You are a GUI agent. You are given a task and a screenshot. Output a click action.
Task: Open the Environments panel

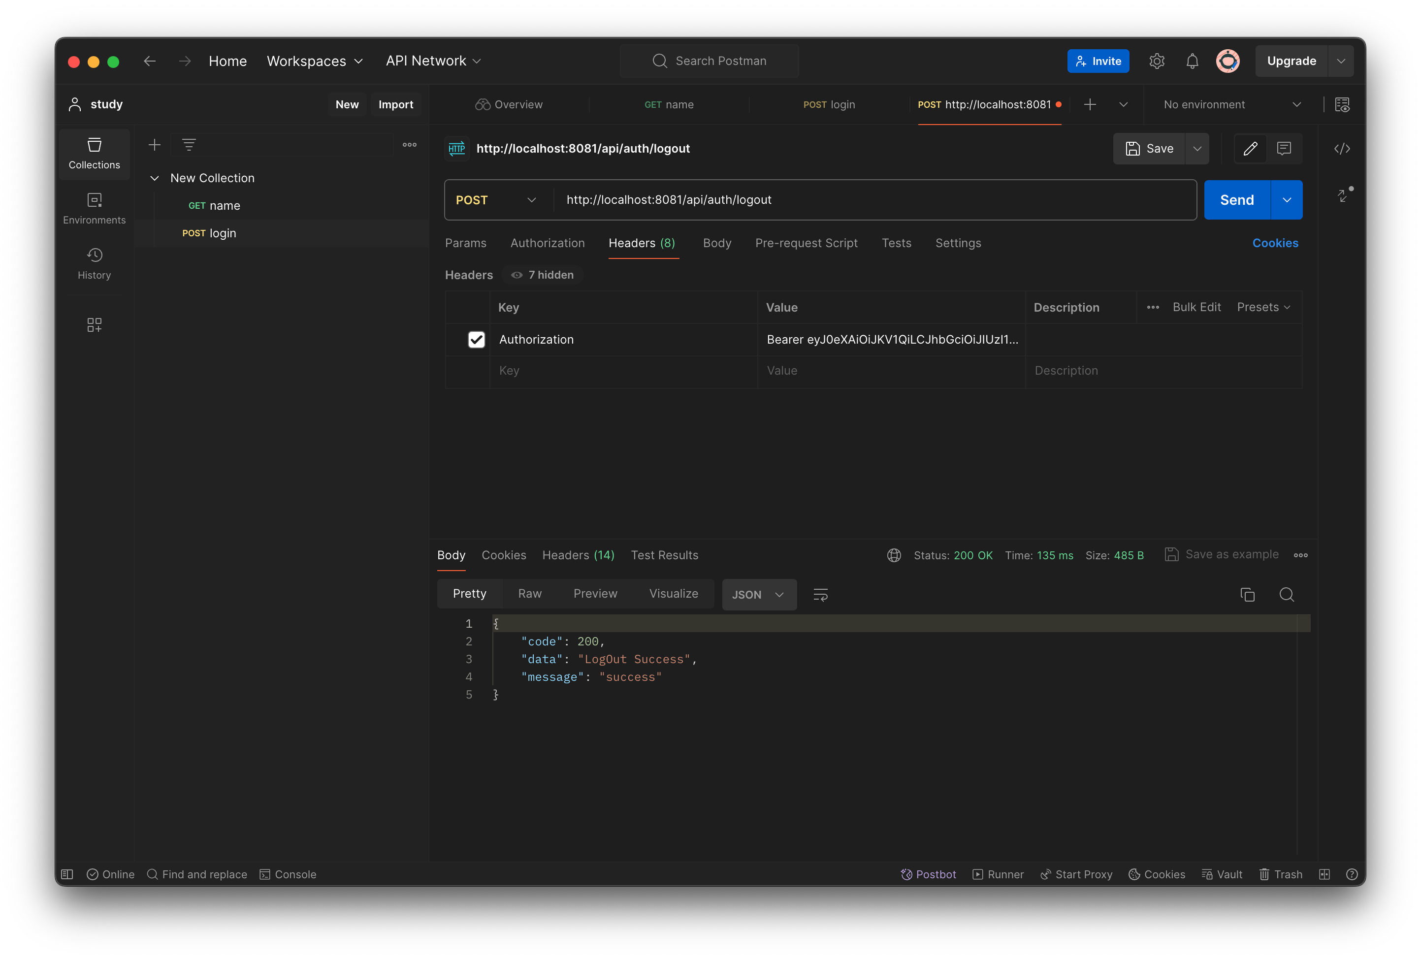94,208
